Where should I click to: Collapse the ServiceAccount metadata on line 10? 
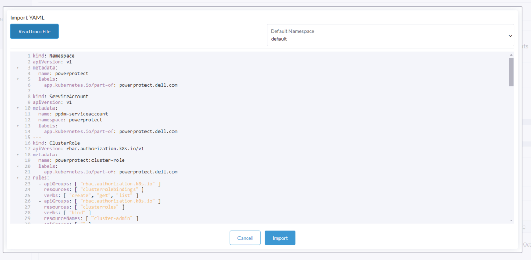(18, 108)
